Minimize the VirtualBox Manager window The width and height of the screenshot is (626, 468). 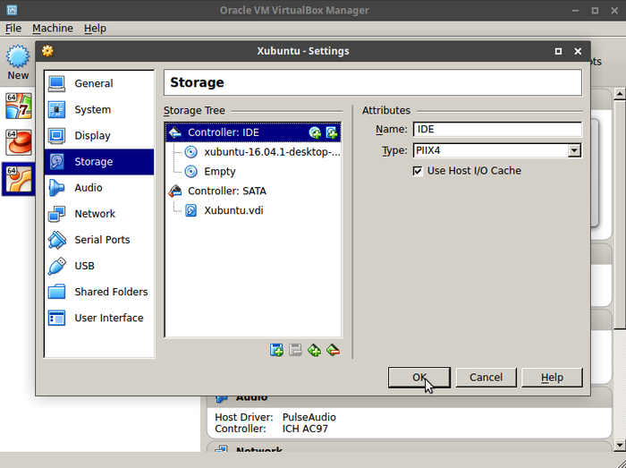click(x=575, y=11)
